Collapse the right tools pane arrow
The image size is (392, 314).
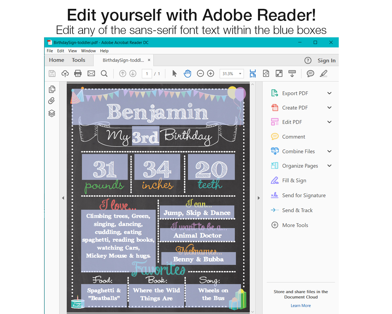tap(259, 198)
